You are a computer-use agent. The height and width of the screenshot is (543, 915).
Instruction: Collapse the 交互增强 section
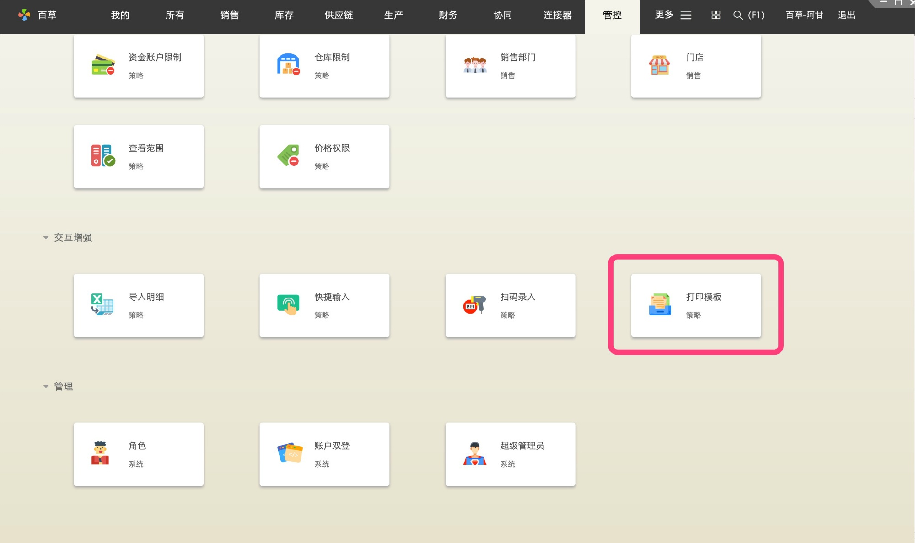point(46,238)
